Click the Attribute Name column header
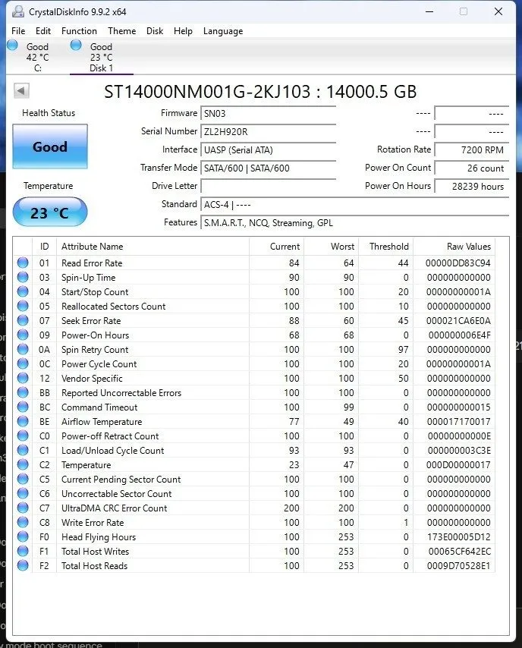The width and height of the screenshot is (522, 648). pyautogui.click(x=153, y=247)
